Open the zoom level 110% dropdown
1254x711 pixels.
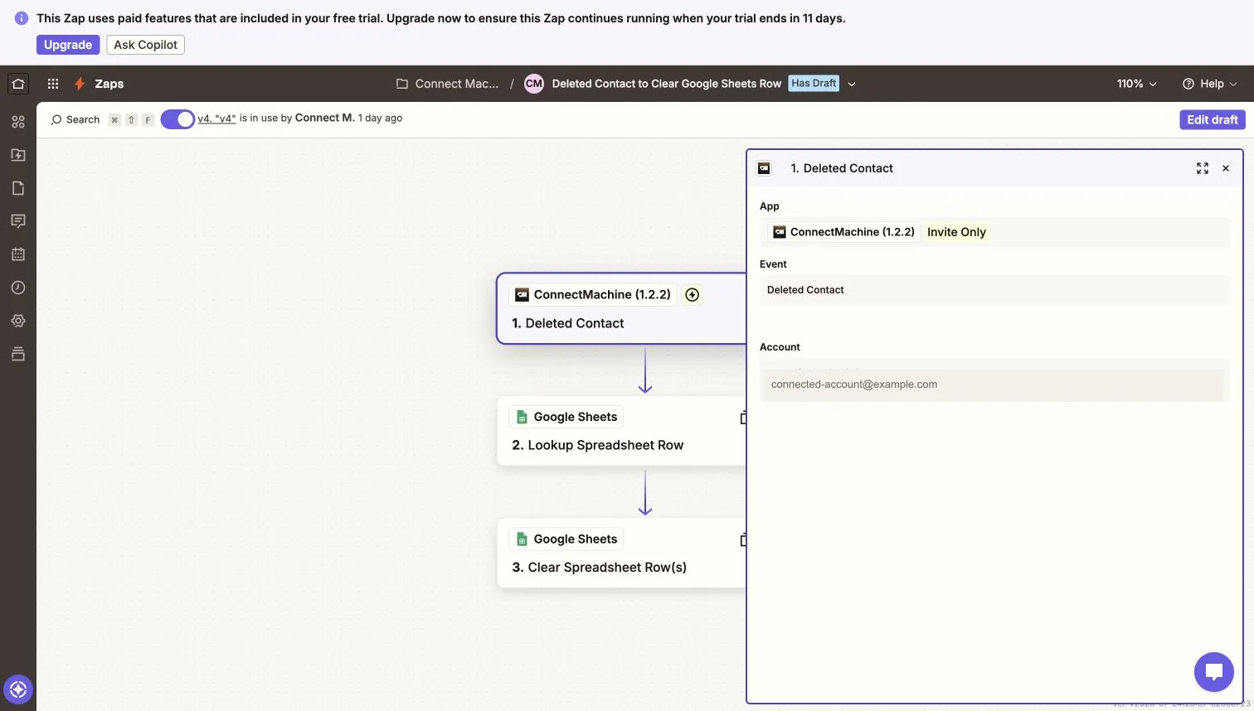(x=1136, y=84)
